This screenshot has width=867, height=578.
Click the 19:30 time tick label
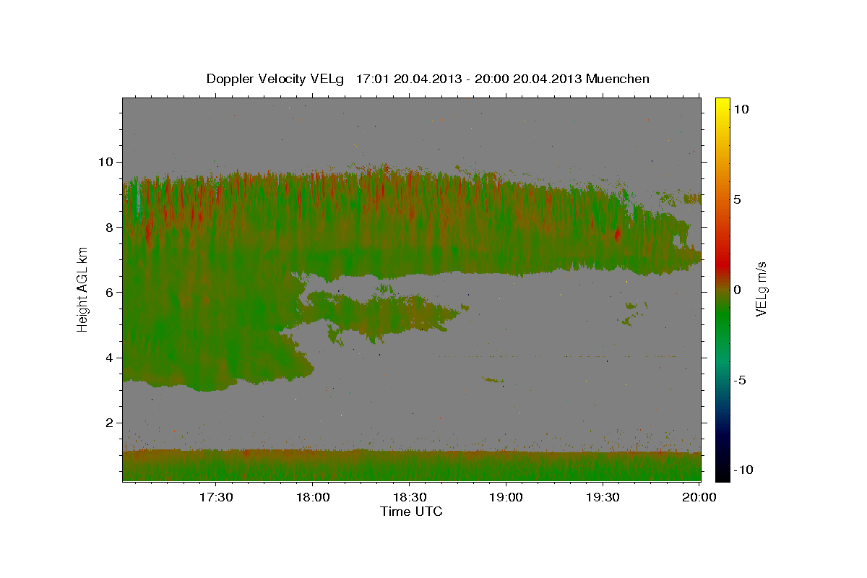click(x=603, y=497)
